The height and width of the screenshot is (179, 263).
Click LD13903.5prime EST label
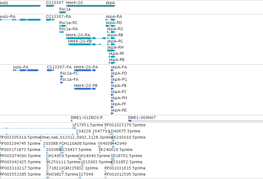pos(96,162)
